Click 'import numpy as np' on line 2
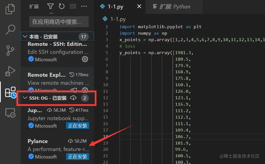This screenshot has width=265, height=164. coord(143,33)
